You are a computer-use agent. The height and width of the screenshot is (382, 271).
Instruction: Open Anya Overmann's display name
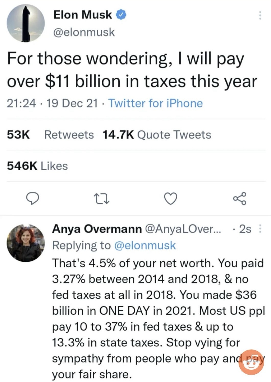pos(97,229)
